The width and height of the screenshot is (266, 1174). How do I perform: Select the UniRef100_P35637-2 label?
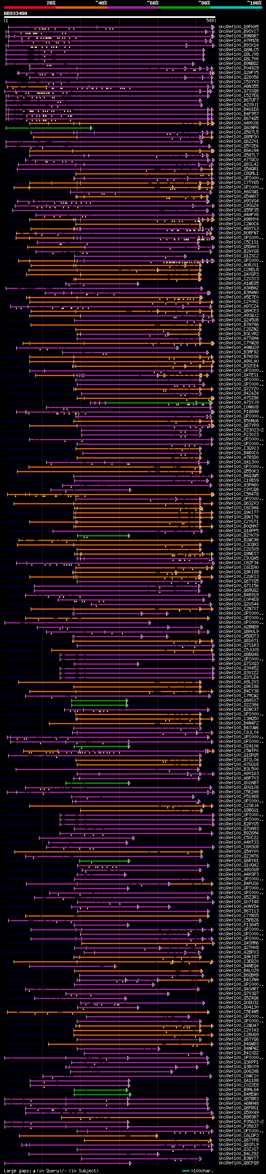(x=241, y=1122)
